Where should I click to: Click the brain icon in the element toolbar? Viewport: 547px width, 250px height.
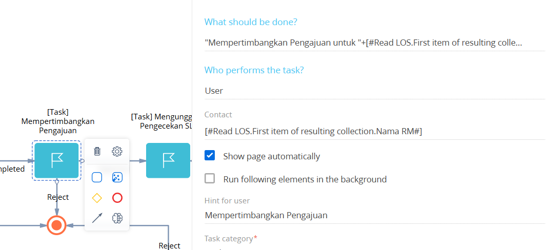tap(117, 218)
